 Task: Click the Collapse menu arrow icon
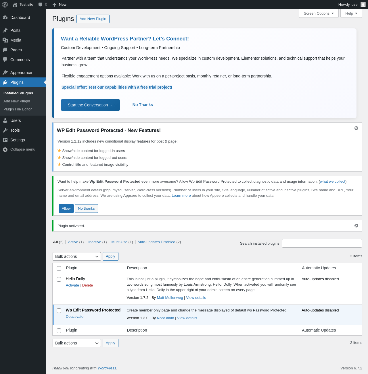tap(5, 149)
